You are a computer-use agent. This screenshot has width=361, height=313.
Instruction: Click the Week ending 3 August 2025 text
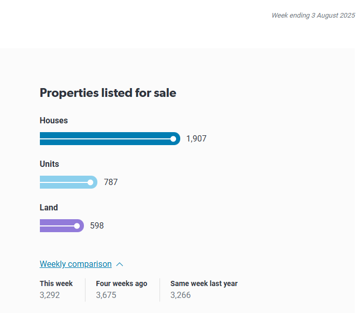[x=313, y=16]
